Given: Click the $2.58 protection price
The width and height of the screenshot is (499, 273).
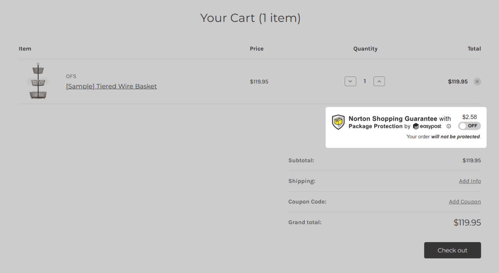Looking at the screenshot, I should pos(469,117).
